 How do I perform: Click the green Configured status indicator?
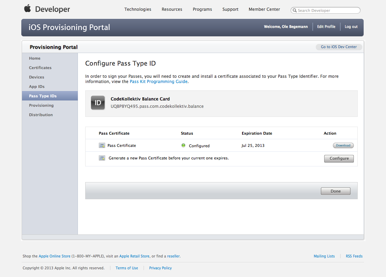tap(183, 145)
